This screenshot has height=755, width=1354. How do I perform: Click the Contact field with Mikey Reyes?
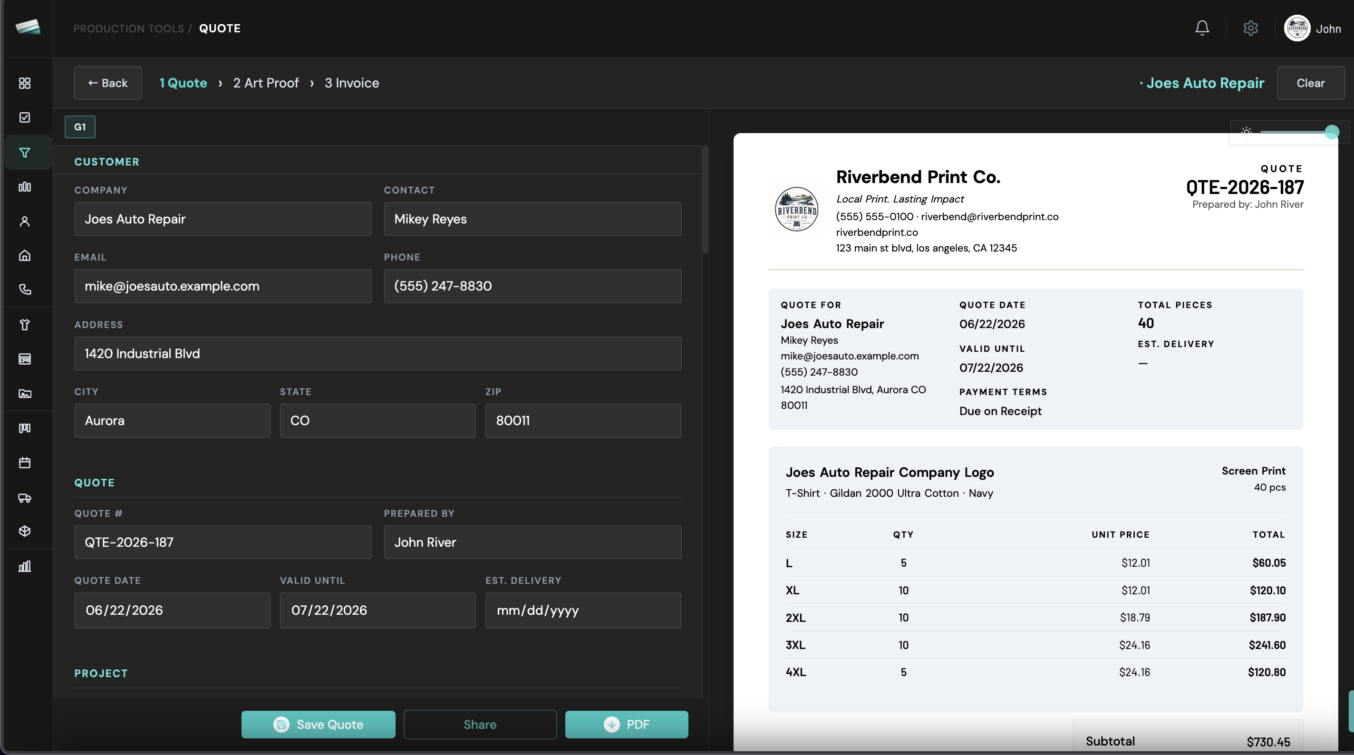tap(532, 219)
